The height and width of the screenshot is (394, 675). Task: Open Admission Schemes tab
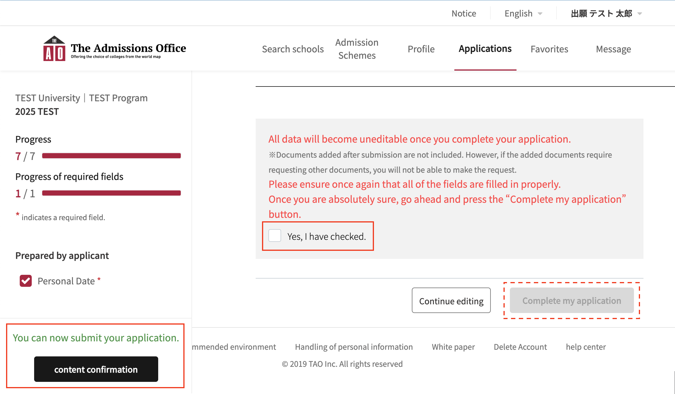click(x=357, y=49)
